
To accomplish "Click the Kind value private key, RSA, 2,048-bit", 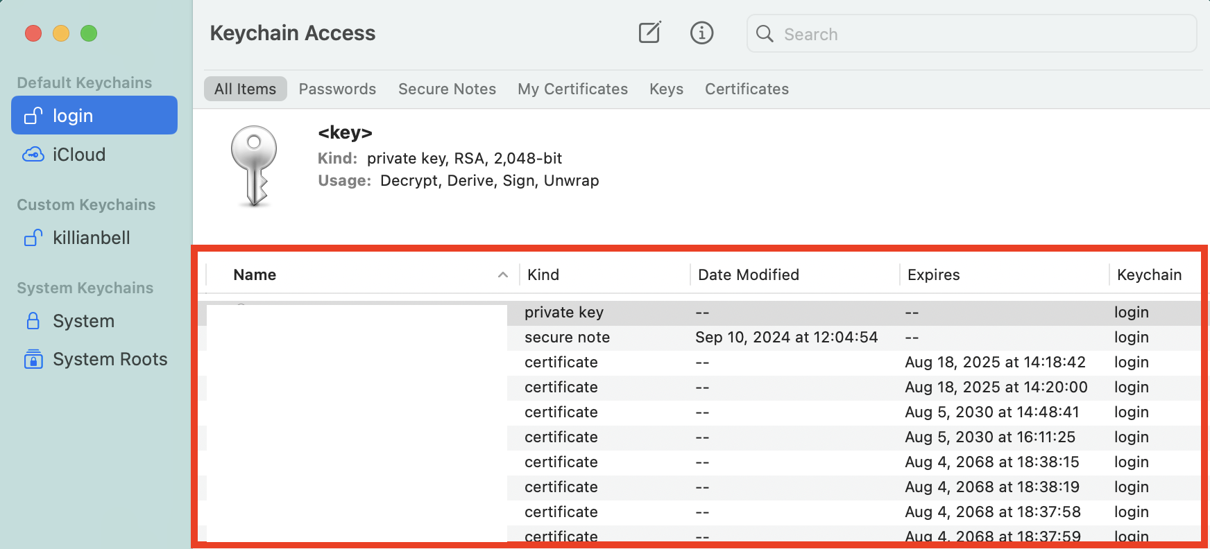I will pyautogui.click(x=464, y=159).
